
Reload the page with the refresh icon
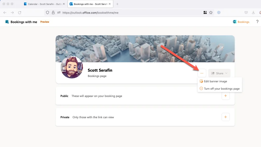(x=20, y=13)
